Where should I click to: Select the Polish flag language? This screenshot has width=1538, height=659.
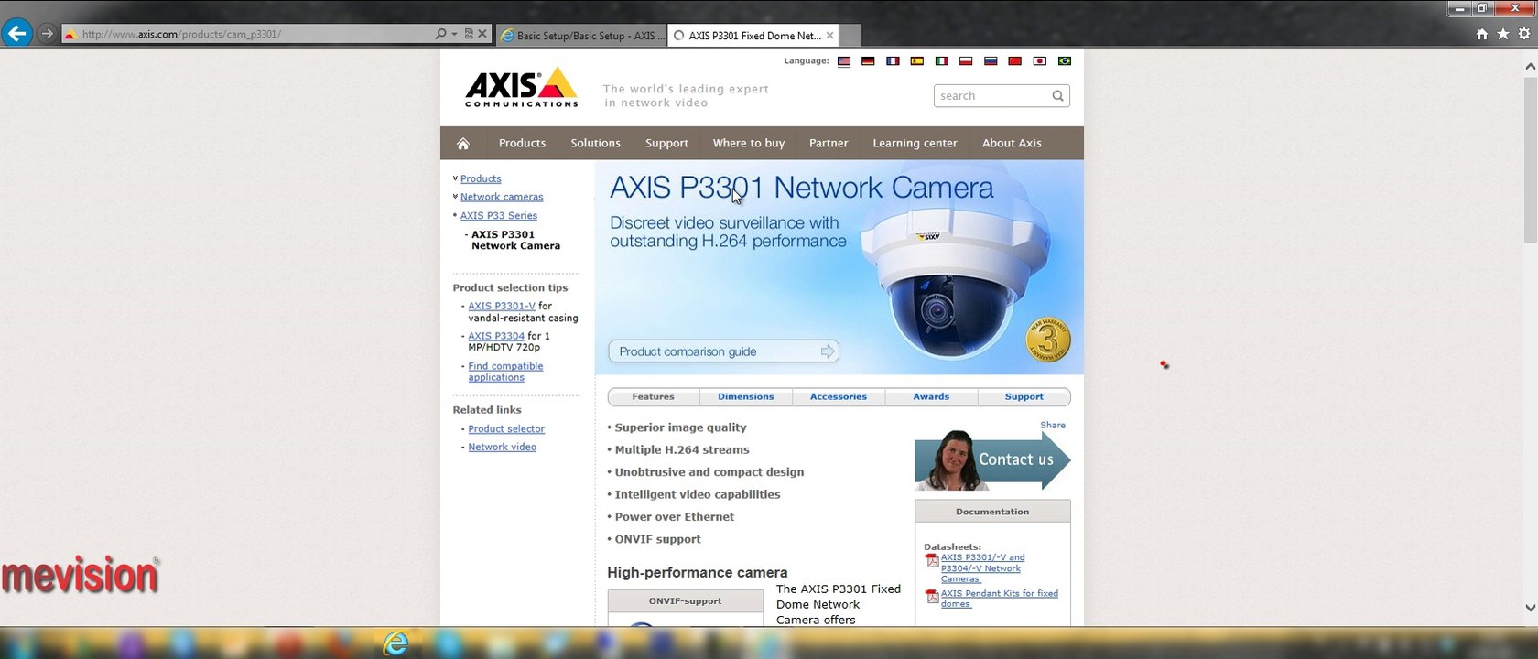pos(966,61)
